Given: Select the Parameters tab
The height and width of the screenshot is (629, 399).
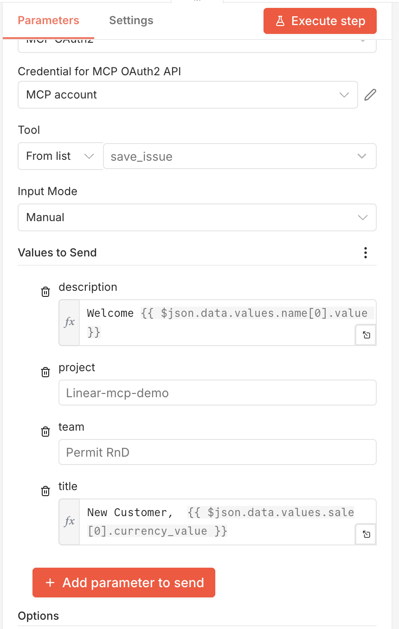Looking at the screenshot, I should pyautogui.click(x=48, y=20).
